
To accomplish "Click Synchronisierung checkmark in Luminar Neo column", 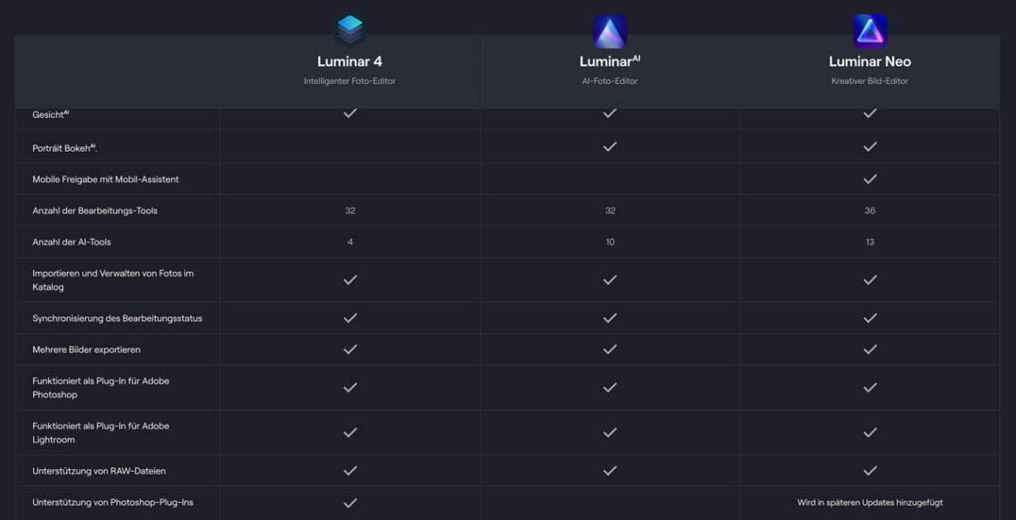I will pyautogui.click(x=870, y=318).
